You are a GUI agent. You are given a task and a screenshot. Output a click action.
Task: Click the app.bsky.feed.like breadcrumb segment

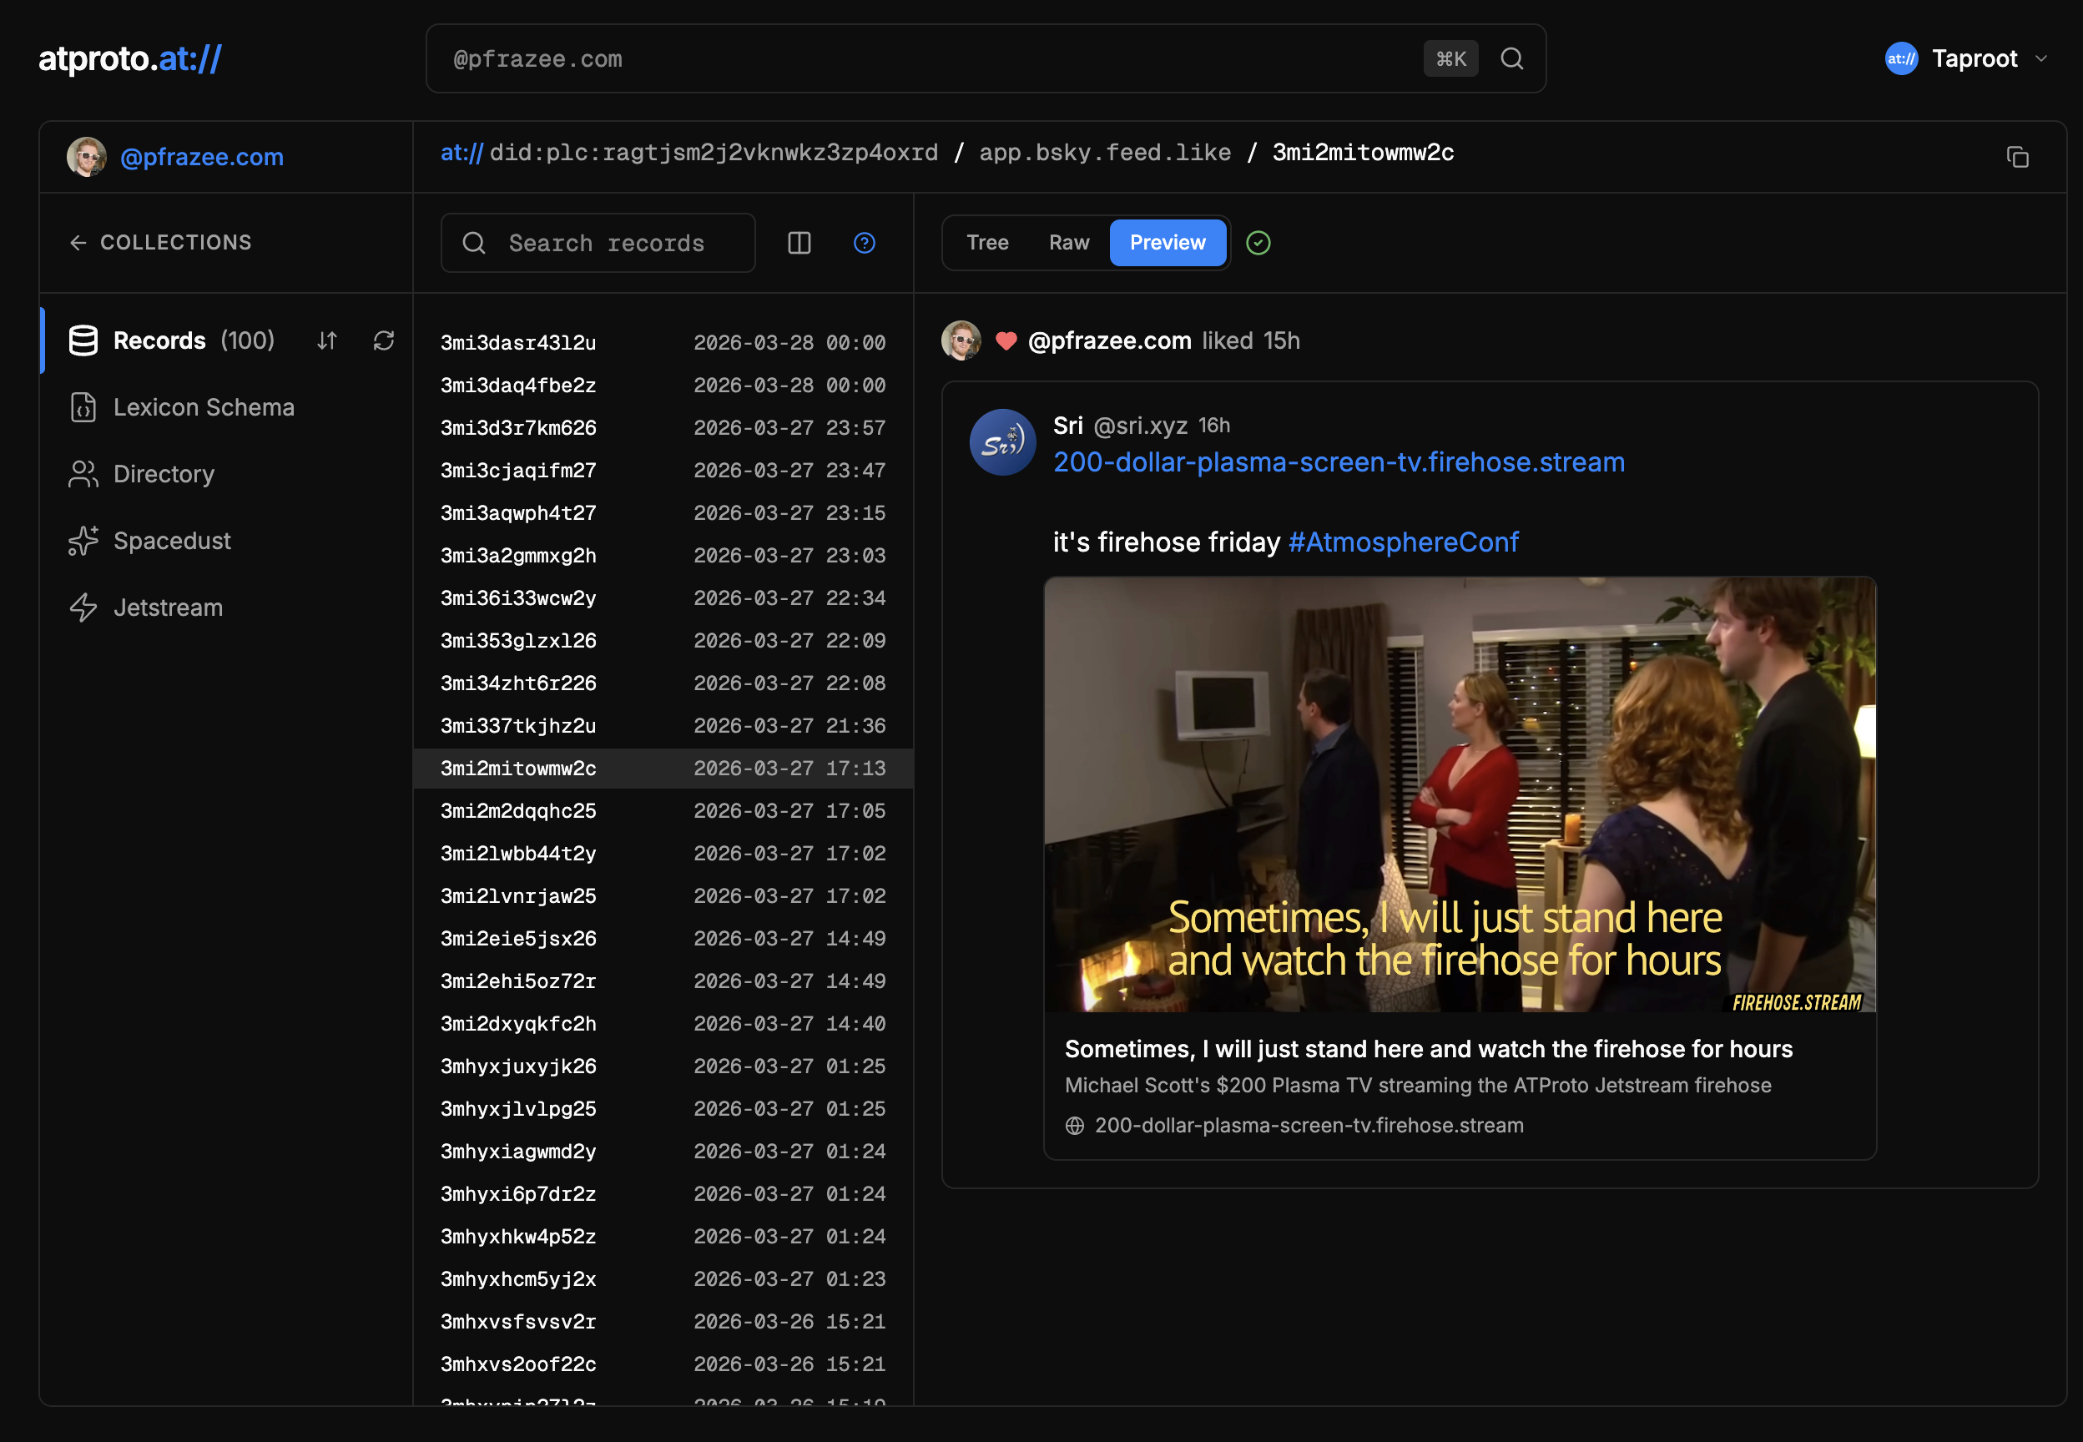point(1104,153)
